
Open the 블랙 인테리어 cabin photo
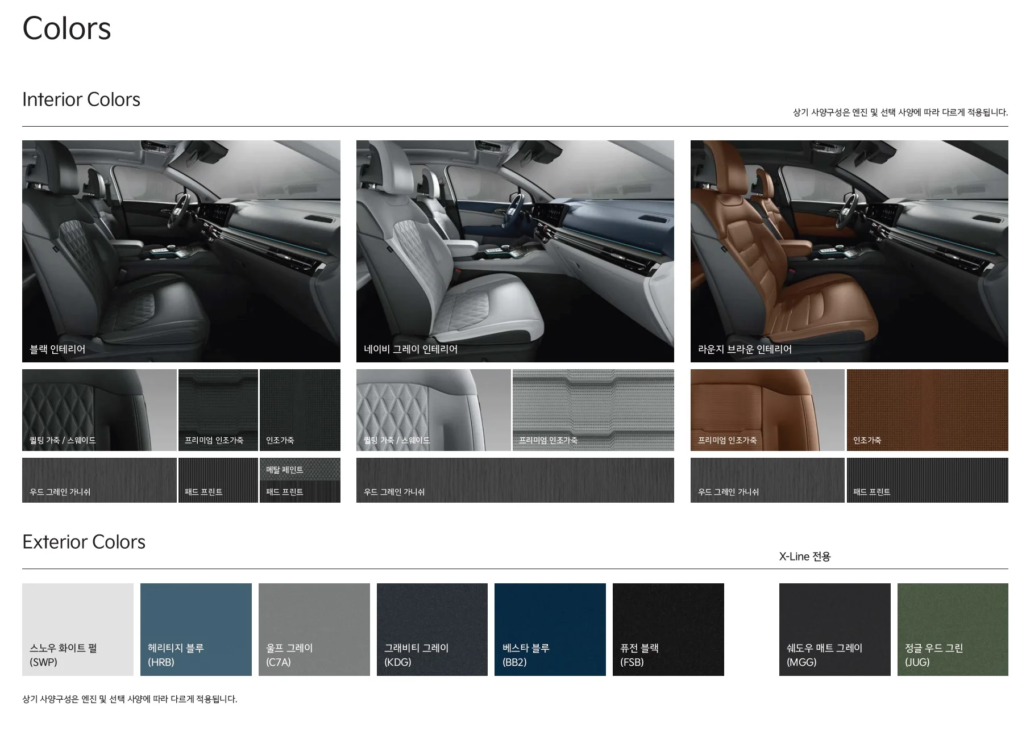point(181,251)
